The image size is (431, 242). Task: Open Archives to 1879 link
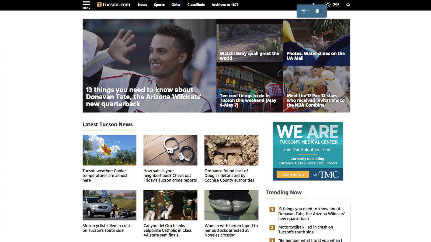pyautogui.click(x=225, y=5)
